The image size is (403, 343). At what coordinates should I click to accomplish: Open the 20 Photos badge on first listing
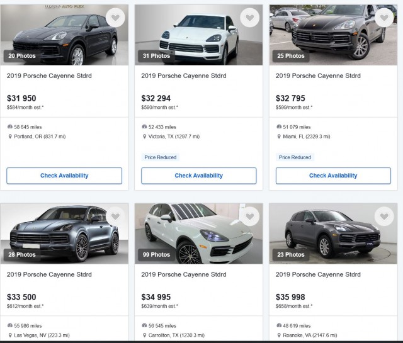22,56
